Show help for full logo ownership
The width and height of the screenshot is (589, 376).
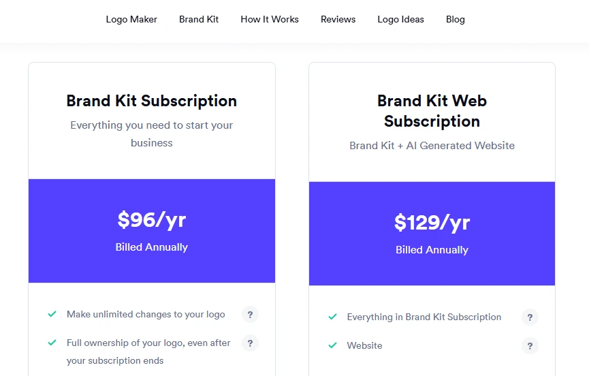[x=250, y=343]
